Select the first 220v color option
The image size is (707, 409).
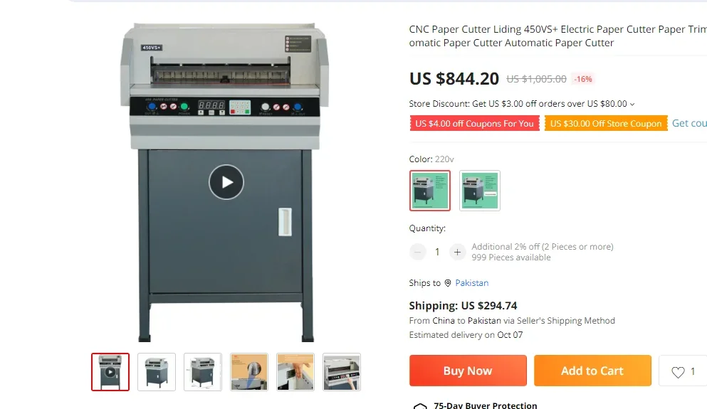pos(430,190)
